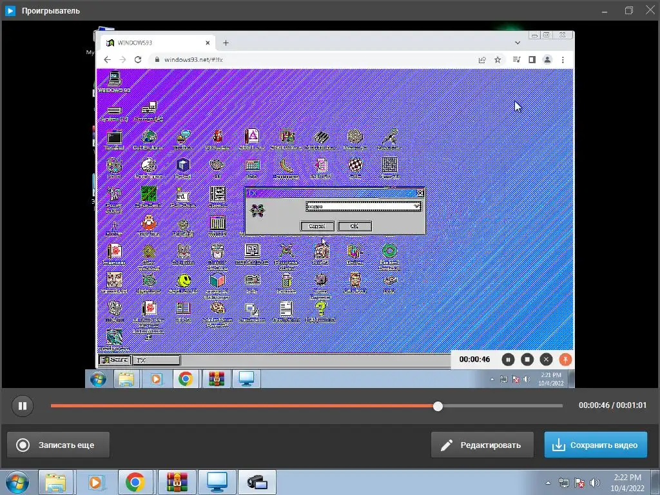Image resolution: width=660 pixels, height=495 pixels.
Task: Click Cancel in the FX dialog
Action: pyautogui.click(x=317, y=226)
